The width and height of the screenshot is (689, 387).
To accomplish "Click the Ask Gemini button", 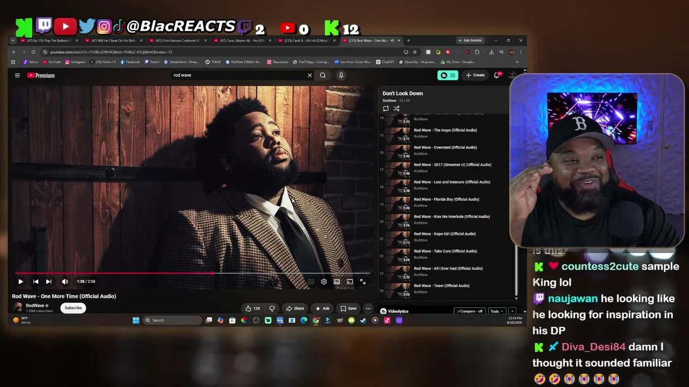I will (470, 40).
